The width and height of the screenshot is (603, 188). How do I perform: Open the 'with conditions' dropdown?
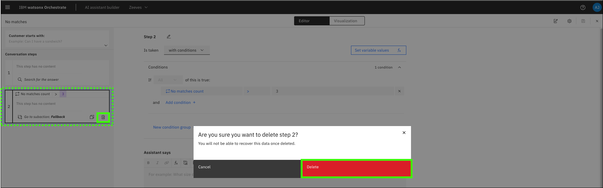tap(187, 50)
